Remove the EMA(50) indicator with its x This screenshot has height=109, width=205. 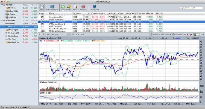click(92, 41)
